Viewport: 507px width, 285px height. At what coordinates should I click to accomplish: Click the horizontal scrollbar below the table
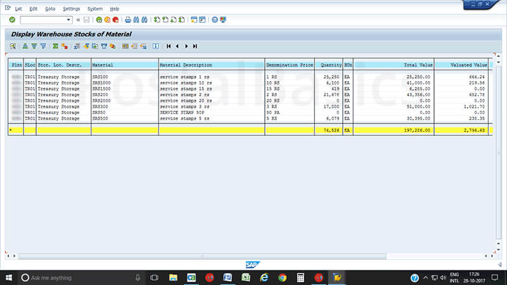253,256
